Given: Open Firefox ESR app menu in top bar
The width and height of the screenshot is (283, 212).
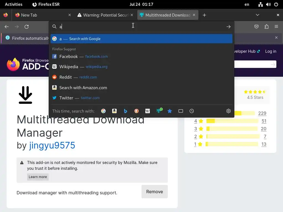Looking at the screenshot, I should pyautogui.click(x=46, y=4).
